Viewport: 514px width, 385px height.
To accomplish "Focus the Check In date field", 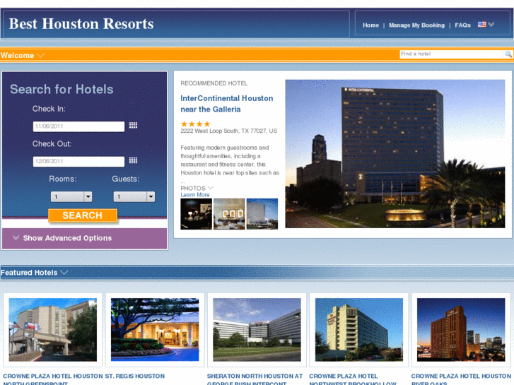I will click(x=78, y=126).
